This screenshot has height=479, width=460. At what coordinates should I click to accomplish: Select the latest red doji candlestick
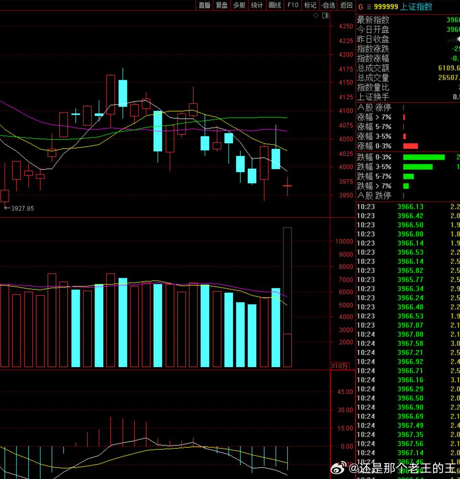287,186
